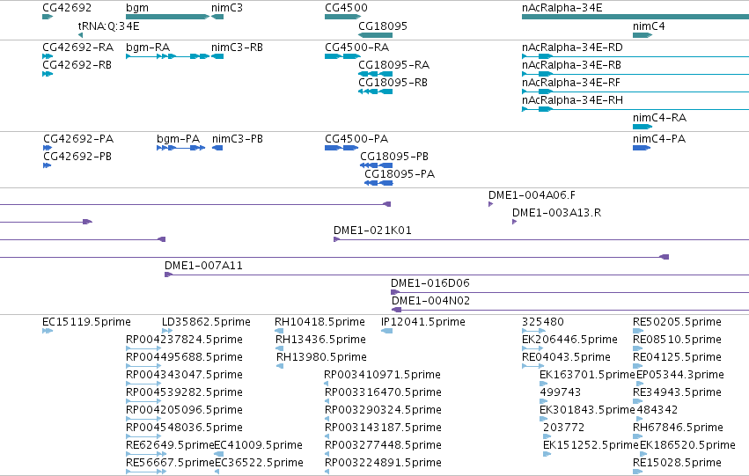Click BAC clone DME1-004A06.F label

[532, 195]
